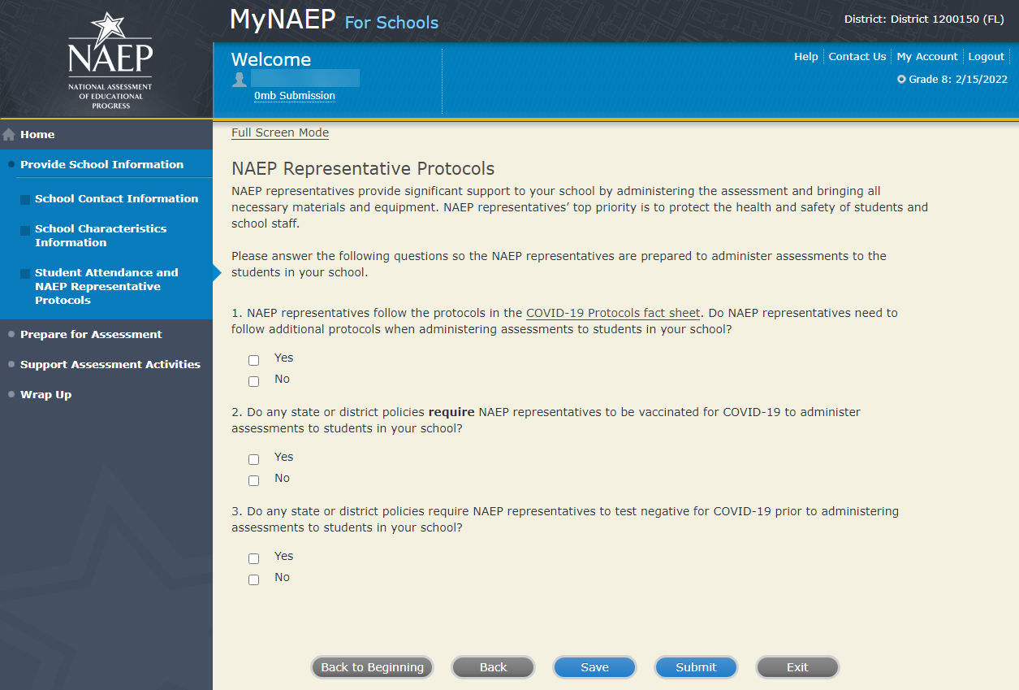Click the 0mb Submission link
The width and height of the screenshot is (1019, 690).
tap(294, 96)
